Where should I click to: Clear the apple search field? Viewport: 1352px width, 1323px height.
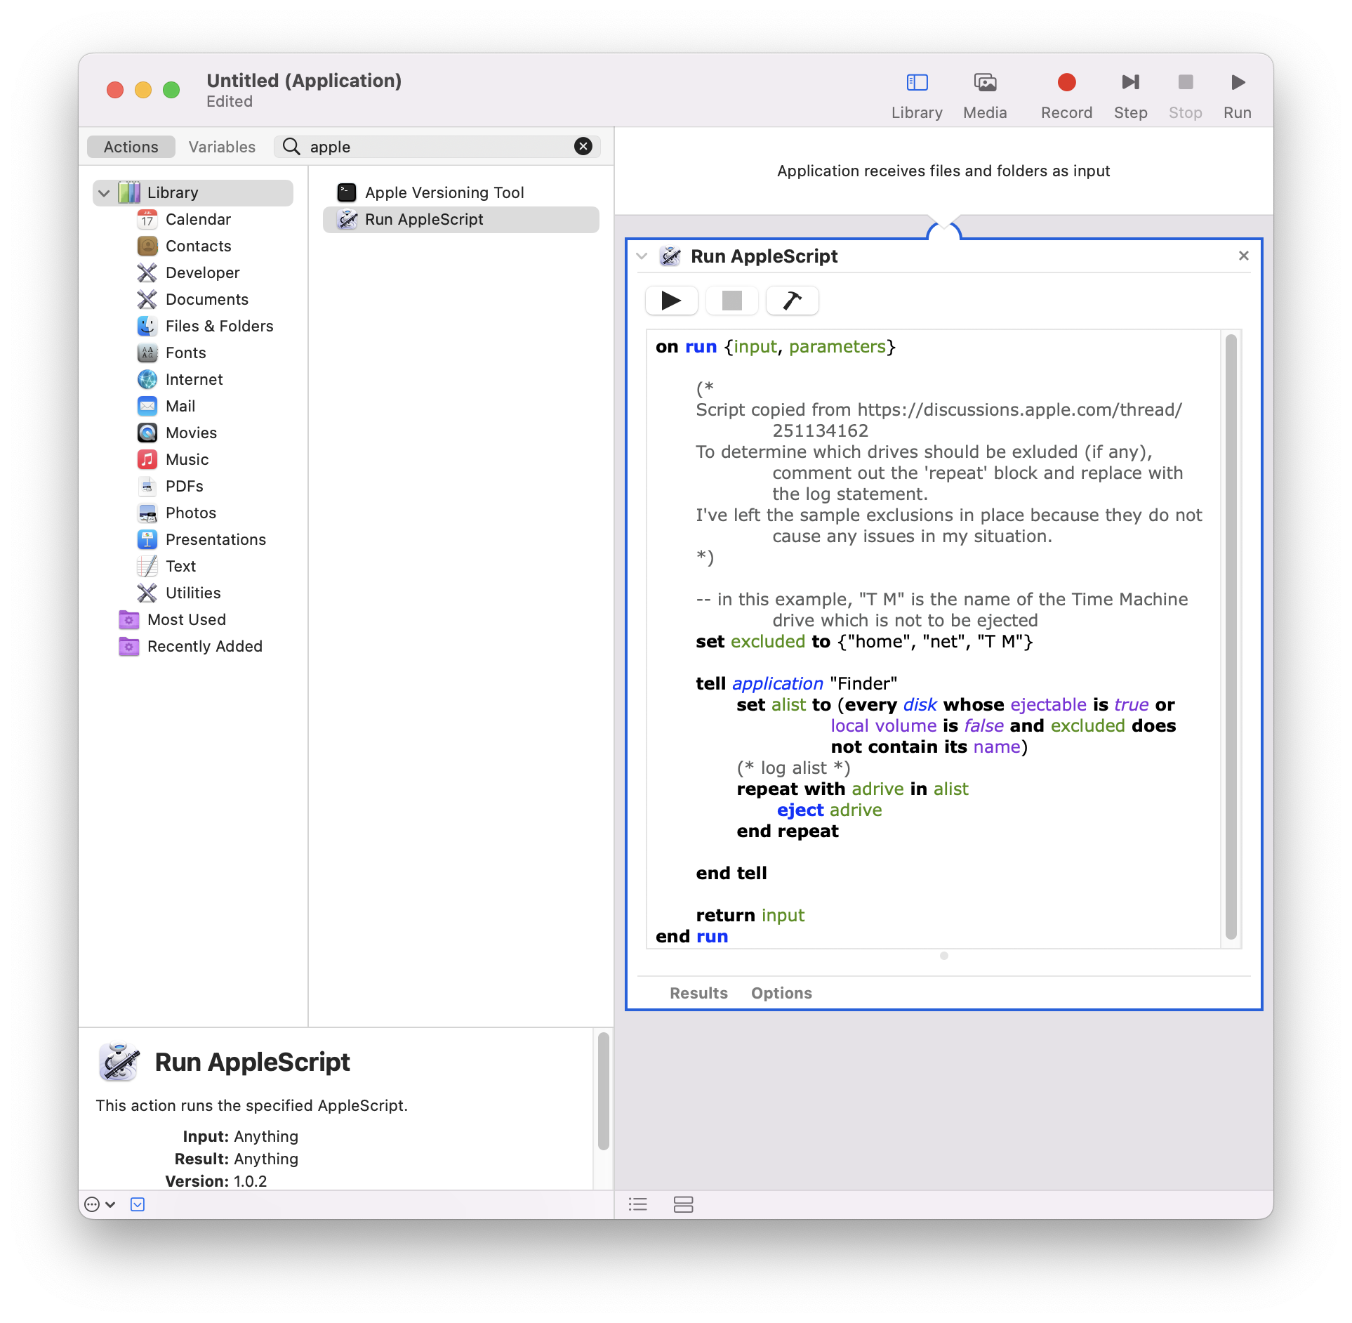point(583,146)
